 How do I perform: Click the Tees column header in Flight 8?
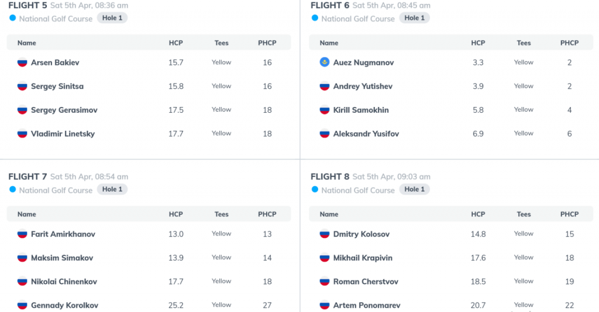[x=524, y=214]
